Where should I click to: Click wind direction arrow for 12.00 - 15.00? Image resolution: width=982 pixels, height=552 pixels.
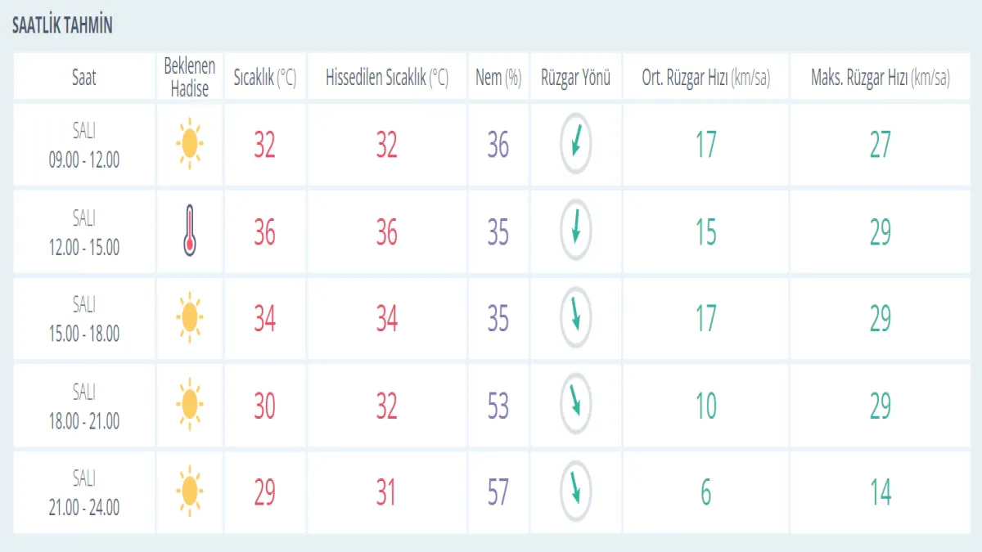click(x=575, y=231)
